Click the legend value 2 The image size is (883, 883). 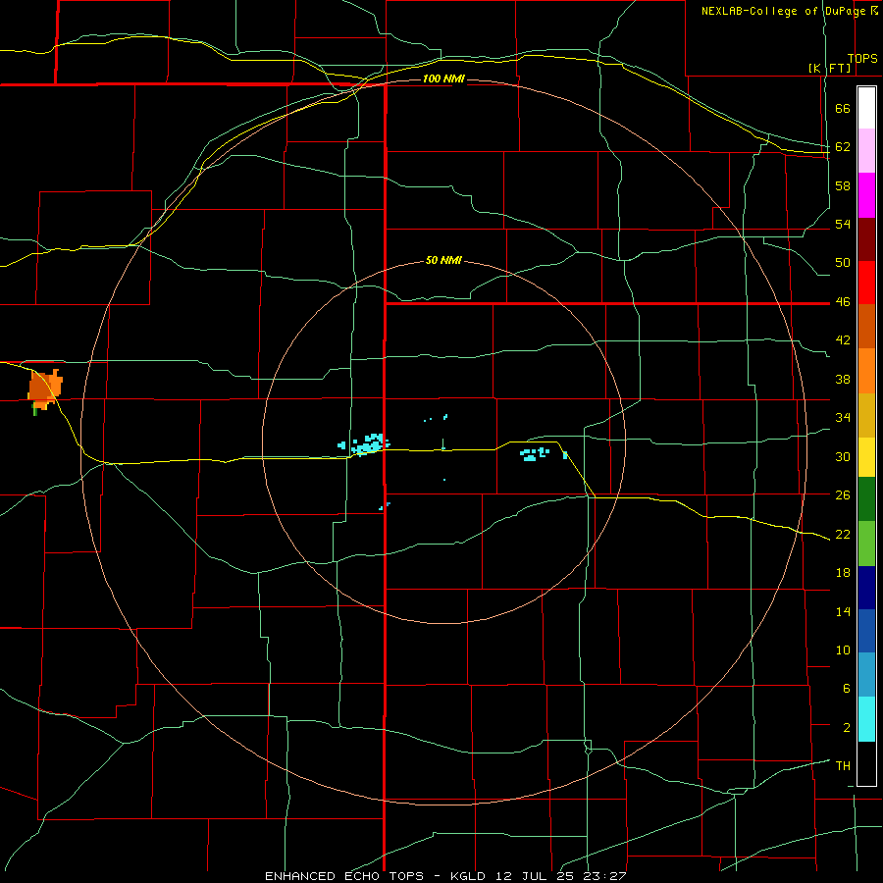click(847, 728)
